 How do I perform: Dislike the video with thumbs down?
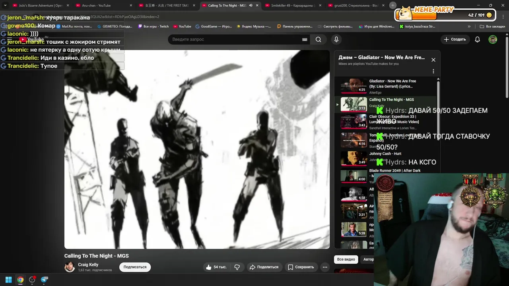click(237, 267)
